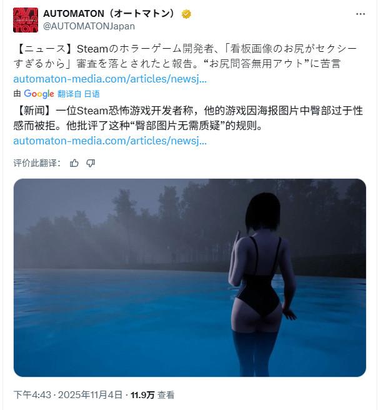Click the 由 prefix before Google logo

(x=17, y=94)
